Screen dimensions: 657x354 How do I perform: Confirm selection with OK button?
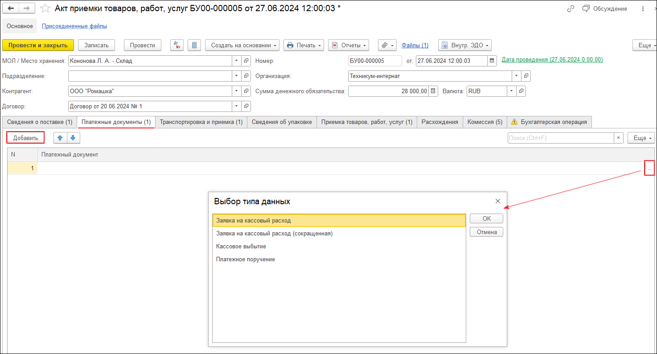486,218
